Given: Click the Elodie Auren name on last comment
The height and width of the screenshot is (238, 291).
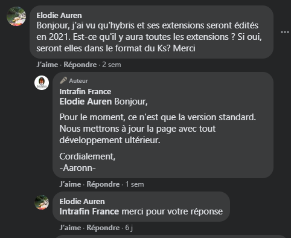Looking at the screenshot, I should pyautogui.click(x=82, y=202).
